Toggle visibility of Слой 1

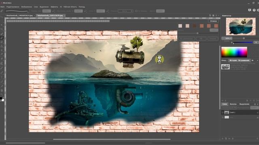[x=223, y=112]
